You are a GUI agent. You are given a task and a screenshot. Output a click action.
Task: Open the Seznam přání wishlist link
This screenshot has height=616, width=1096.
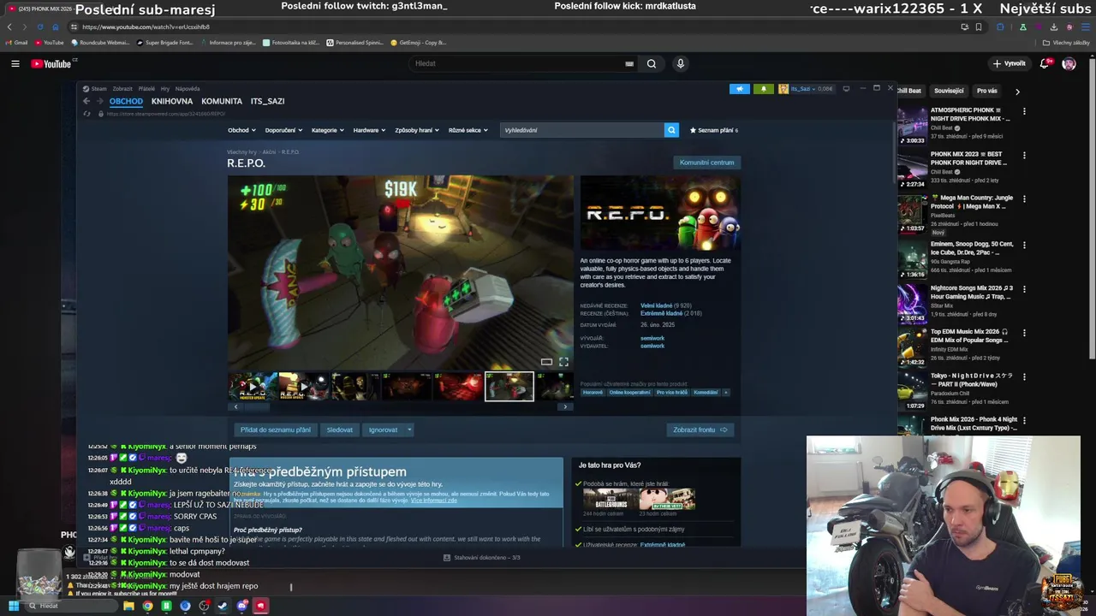[x=714, y=130]
